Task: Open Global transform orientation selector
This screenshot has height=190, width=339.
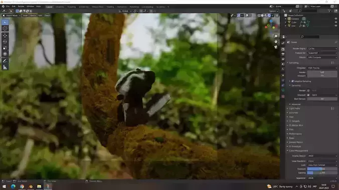Action: coord(125,11)
